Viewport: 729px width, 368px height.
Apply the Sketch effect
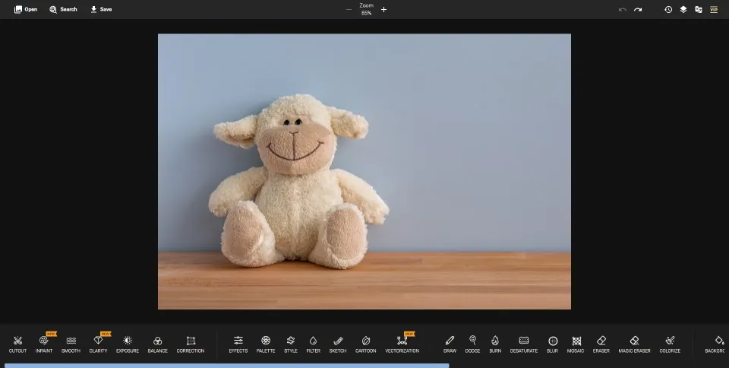338,344
